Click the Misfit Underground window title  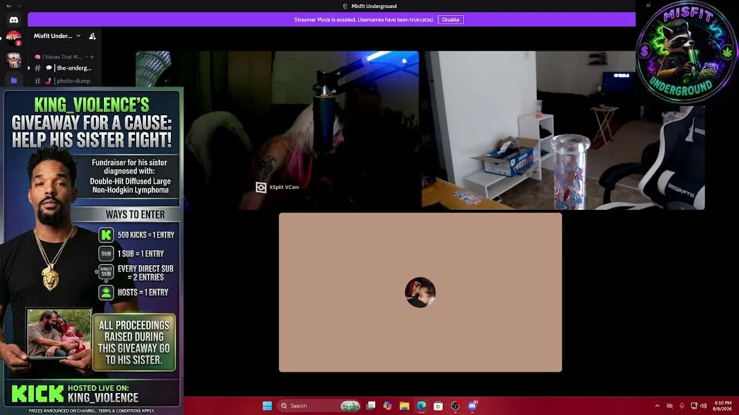(374, 6)
